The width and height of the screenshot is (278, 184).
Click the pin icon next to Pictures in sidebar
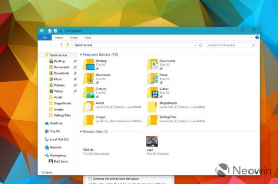75,85
